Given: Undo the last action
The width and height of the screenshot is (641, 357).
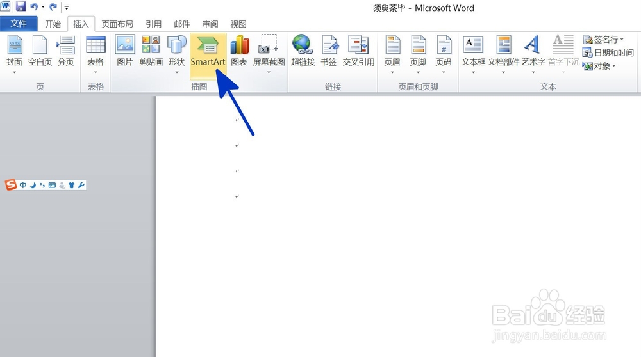Looking at the screenshot, I should pos(34,7).
